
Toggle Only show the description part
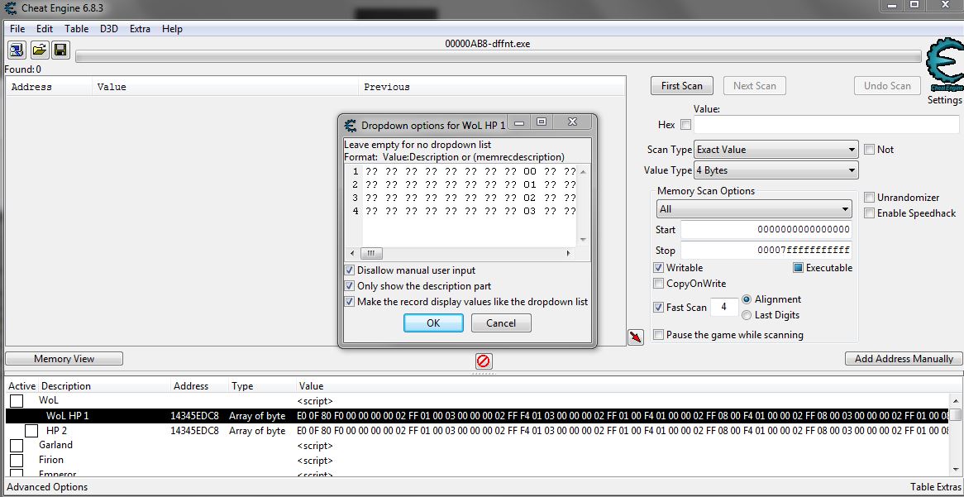tap(350, 286)
